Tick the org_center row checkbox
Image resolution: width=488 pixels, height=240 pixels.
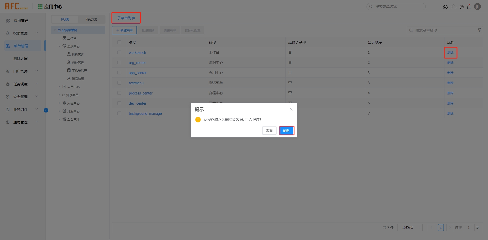[x=119, y=62]
